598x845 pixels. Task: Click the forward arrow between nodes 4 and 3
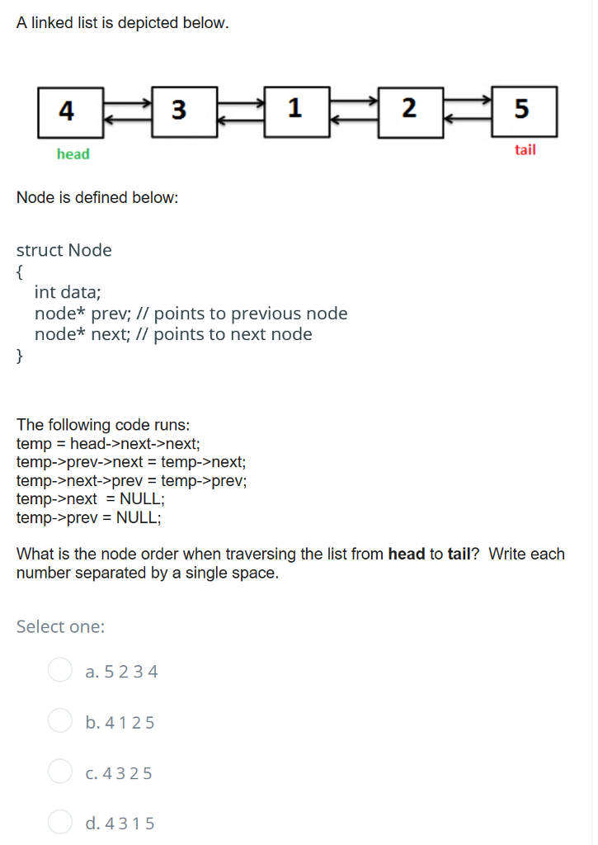coord(127,101)
